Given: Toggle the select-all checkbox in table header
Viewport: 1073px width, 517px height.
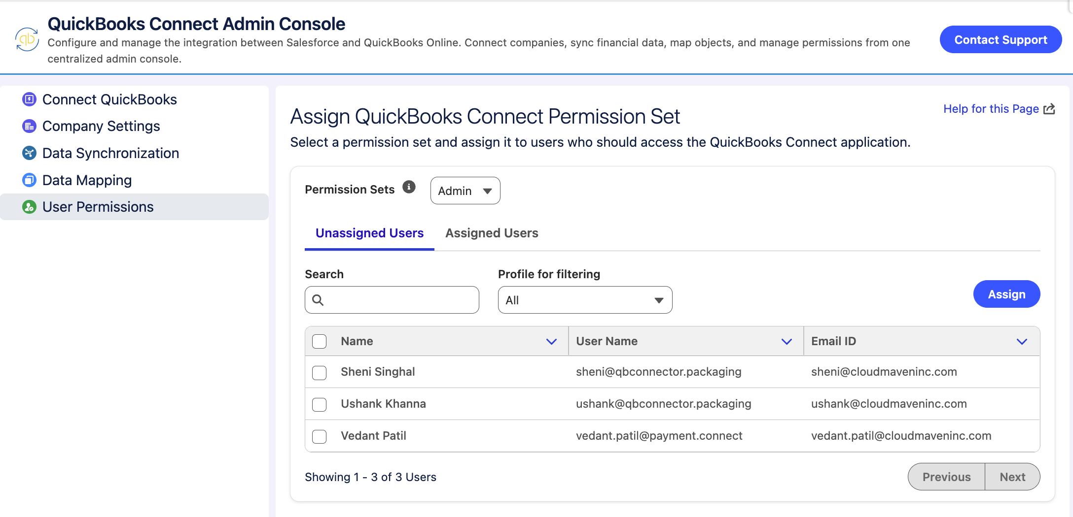Looking at the screenshot, I should click(x=320, y=341).
